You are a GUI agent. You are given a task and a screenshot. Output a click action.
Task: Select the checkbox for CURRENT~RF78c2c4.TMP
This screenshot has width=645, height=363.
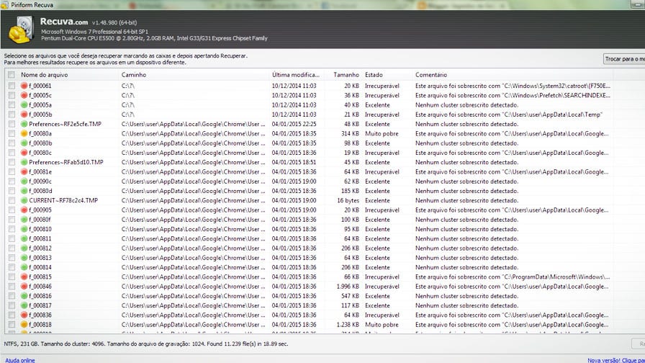coord(12,200)
